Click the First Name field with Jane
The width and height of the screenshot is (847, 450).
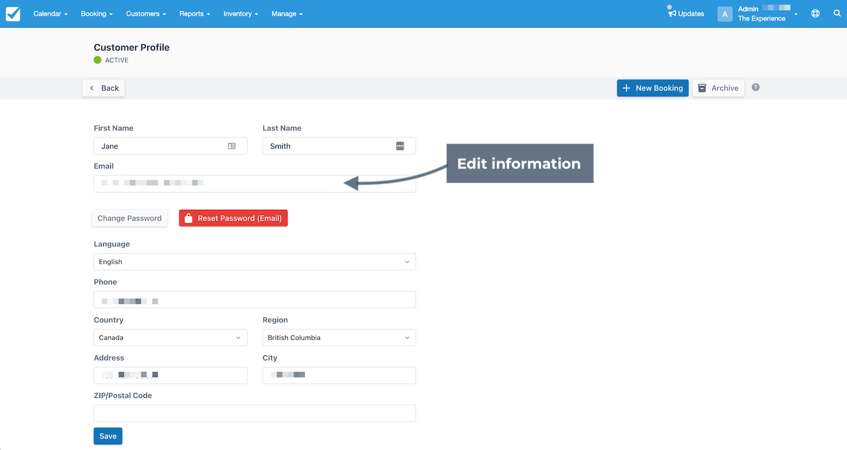[171, 146]
